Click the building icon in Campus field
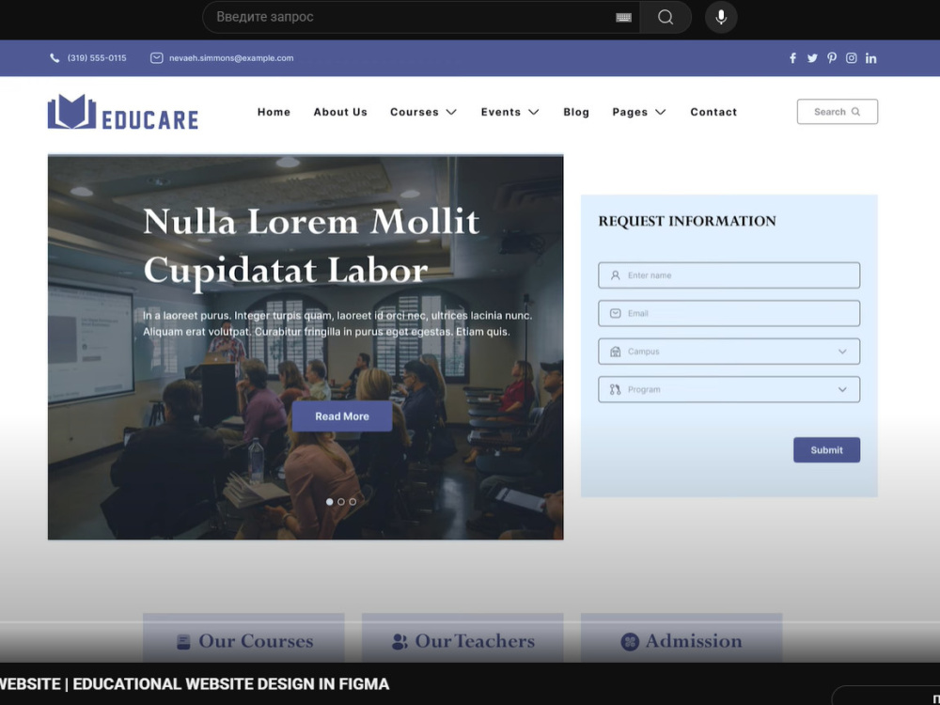Viewport: 940px width, 705px height. pyautogui.click(x=615, y=352)
